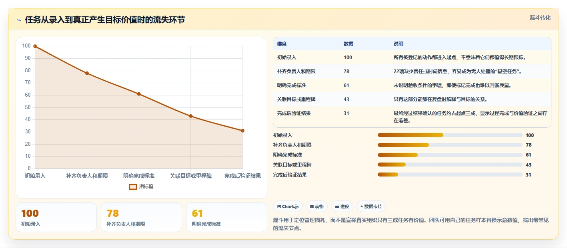Click the y-axis tick label 20
This screenshot has width=567, height=248.
tap(28, 144)
